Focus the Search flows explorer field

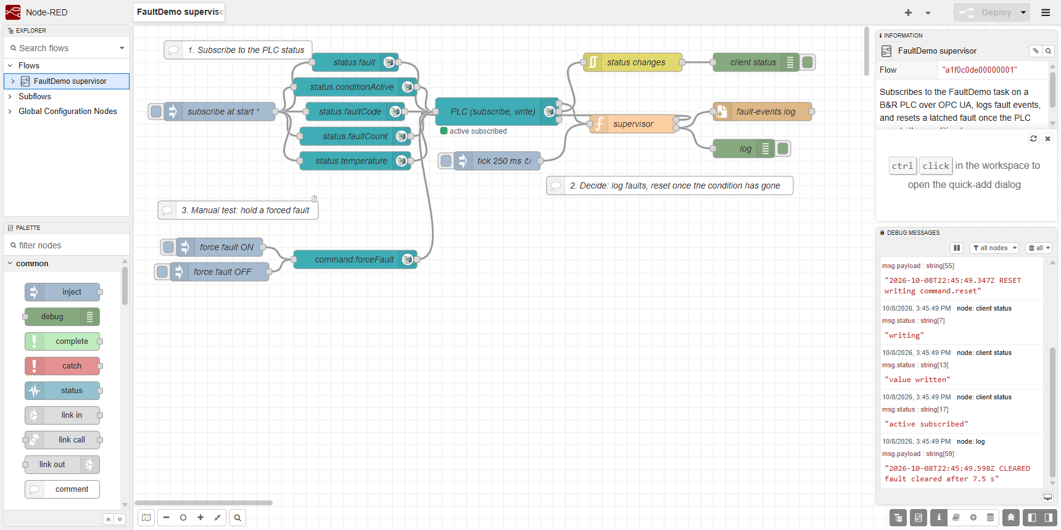[62, 48]
